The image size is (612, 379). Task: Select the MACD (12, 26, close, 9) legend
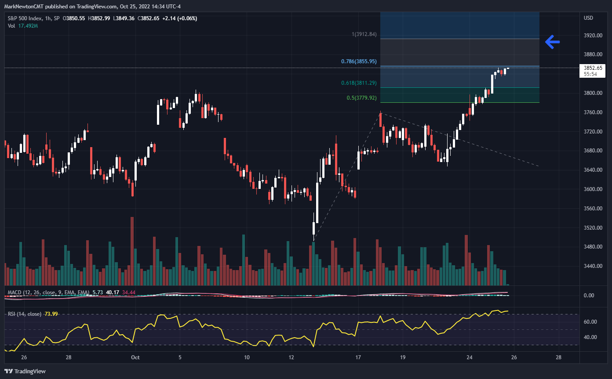[x=48, y=292]
